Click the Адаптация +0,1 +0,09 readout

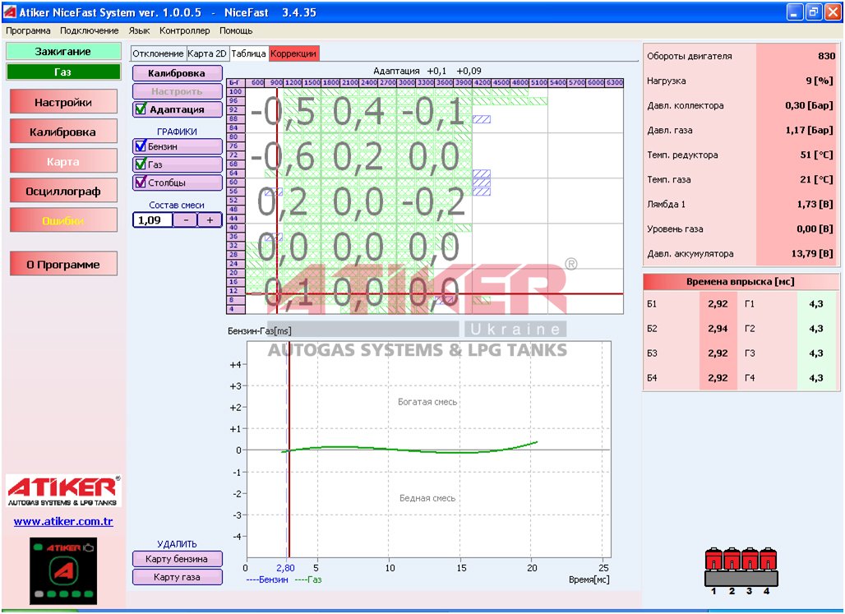[427, 71]
